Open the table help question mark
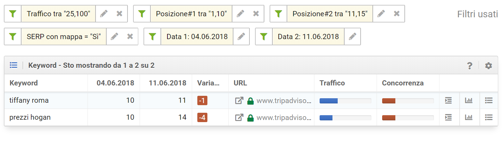Viewport: 502px width, 147px height. click(470, 65)
